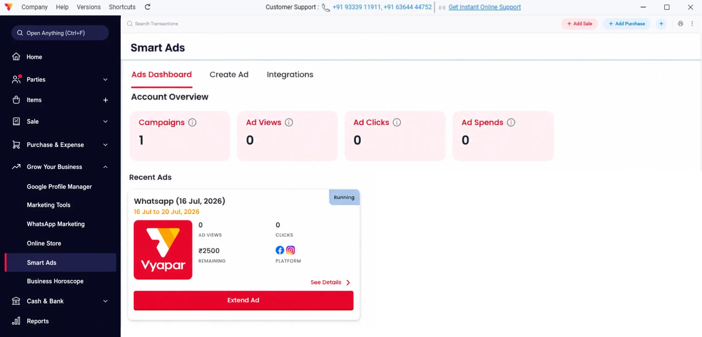Expand the Cash & Bank chevron
The height and width of the screenshot is (337, 702).
tap(105, 301)
